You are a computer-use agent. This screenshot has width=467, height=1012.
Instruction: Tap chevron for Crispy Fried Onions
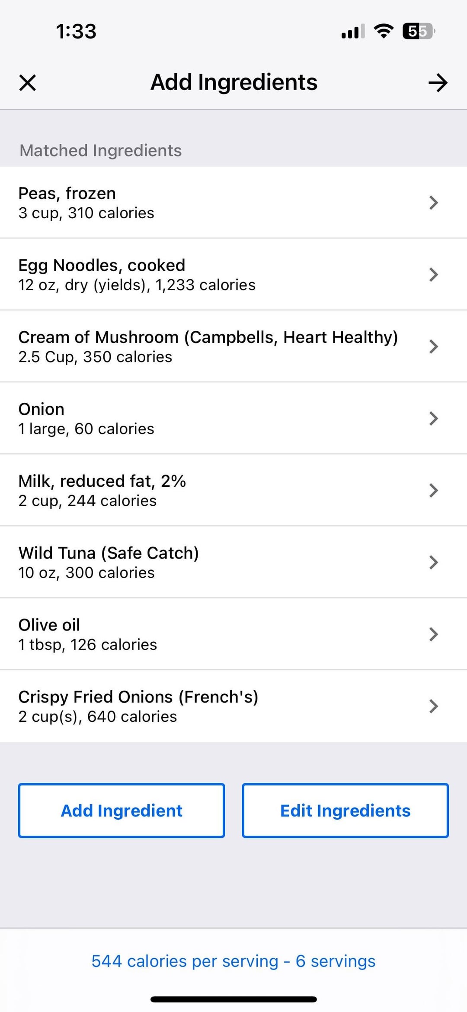[x=433, y=705]
